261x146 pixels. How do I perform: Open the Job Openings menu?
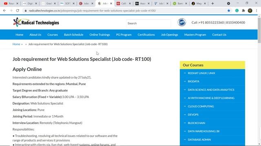click(x=170, y=34)
